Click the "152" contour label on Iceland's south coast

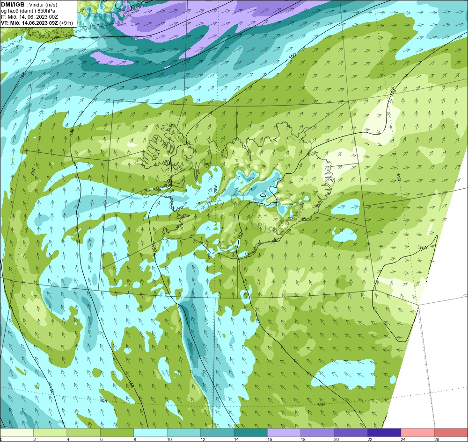241,235
